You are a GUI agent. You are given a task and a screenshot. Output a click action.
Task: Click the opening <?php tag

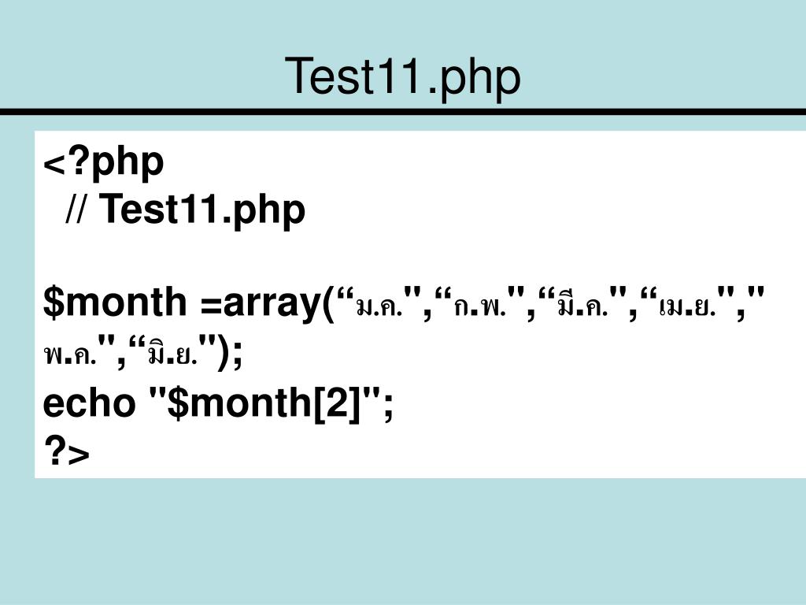tap(104, 163)
